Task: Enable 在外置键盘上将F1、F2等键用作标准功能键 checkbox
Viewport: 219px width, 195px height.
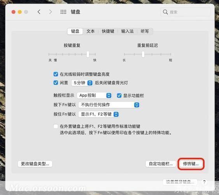Action: tap(56, 126)
